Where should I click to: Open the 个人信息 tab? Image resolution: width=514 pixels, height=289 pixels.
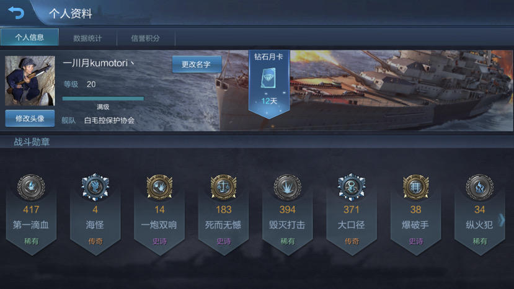point(30,37)
